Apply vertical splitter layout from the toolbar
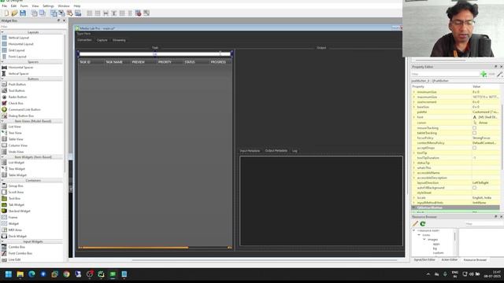Screen dimensions: 504x283 pyautogui.click(x=113, y=13)
